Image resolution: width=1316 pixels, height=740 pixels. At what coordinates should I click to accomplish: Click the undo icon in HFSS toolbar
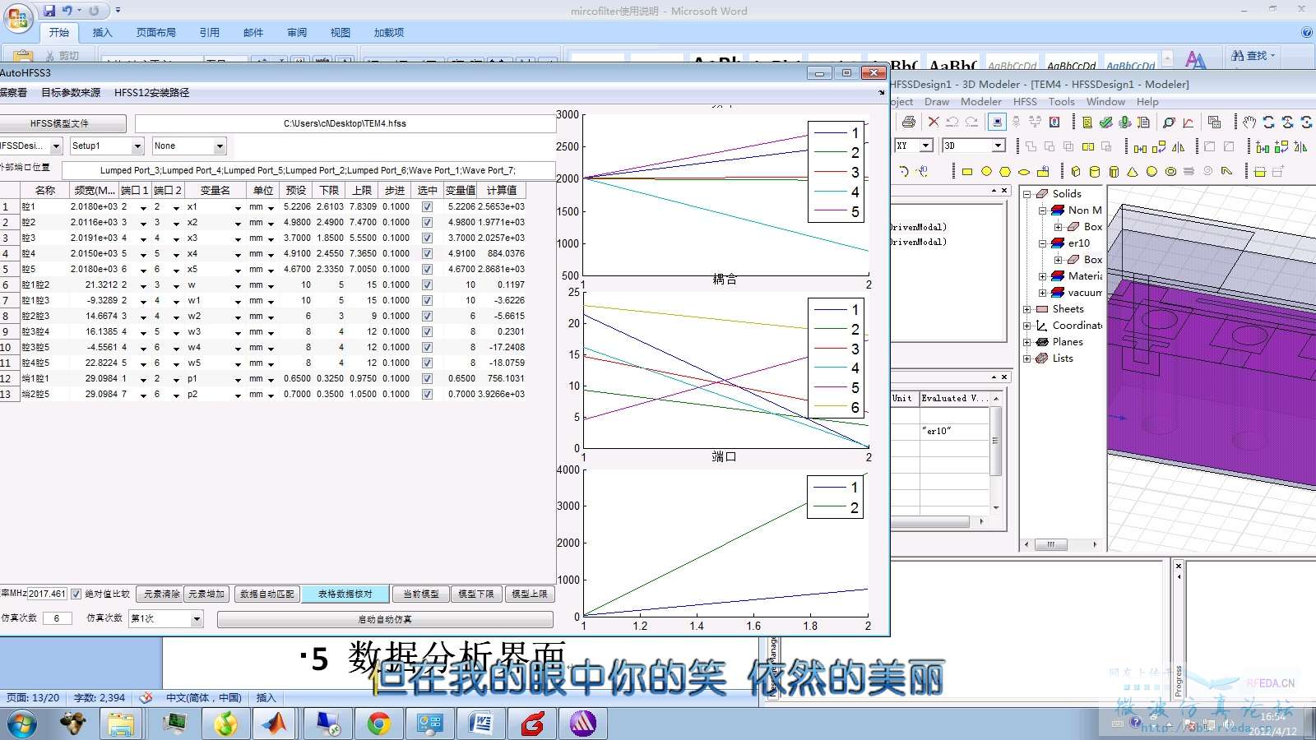[952, 122]
